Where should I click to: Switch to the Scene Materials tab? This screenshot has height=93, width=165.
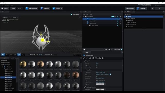[x=15, y=58]
